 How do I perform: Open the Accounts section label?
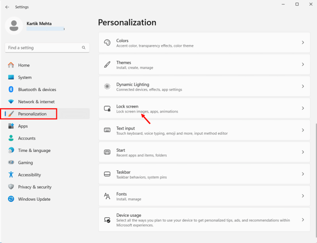27,138
